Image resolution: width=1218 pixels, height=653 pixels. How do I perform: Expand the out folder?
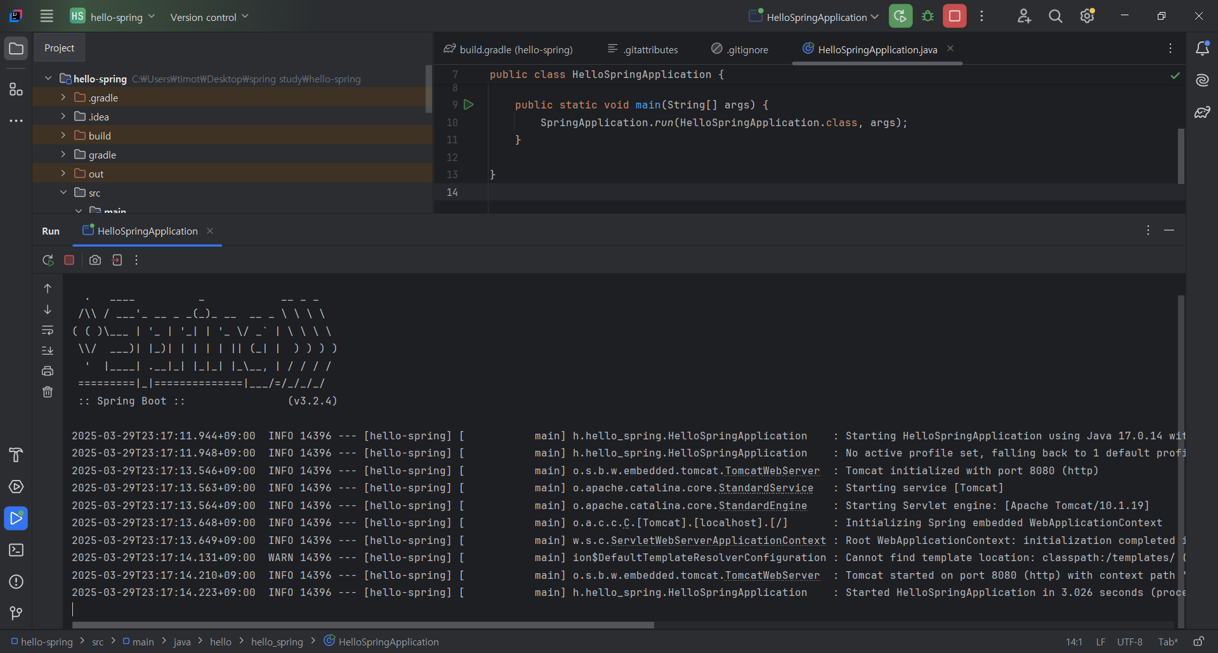point(63,173)
